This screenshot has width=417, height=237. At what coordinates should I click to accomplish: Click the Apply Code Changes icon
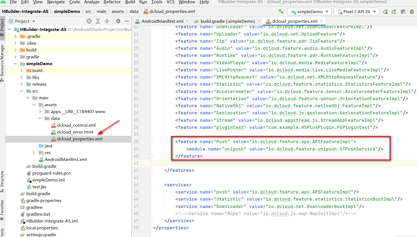[403, 11]
